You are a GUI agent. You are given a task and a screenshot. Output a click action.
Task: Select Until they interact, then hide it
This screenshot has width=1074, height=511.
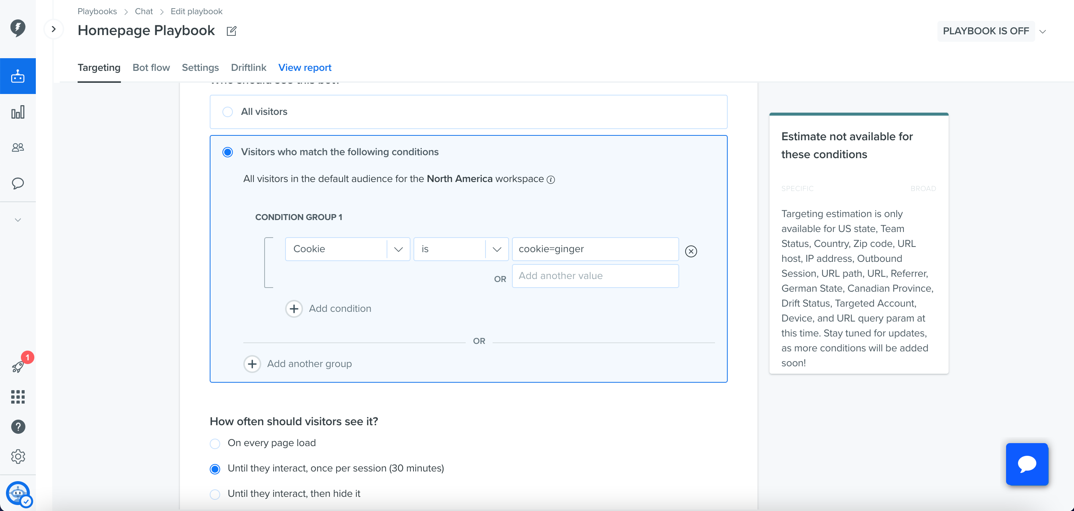[x=215, y=494]
